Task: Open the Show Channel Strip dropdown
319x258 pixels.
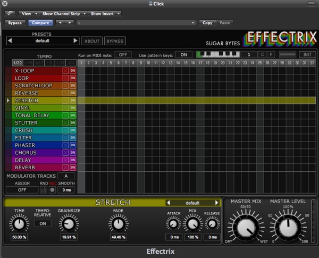Action: point(63,13)
